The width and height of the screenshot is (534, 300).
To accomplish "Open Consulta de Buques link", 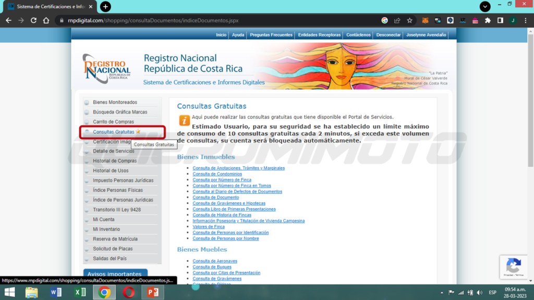I will point(212,267).
